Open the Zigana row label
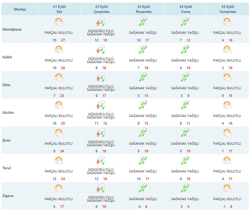Image resolution: width=251 pixels, height=211 pixels. tap(8, 196)
